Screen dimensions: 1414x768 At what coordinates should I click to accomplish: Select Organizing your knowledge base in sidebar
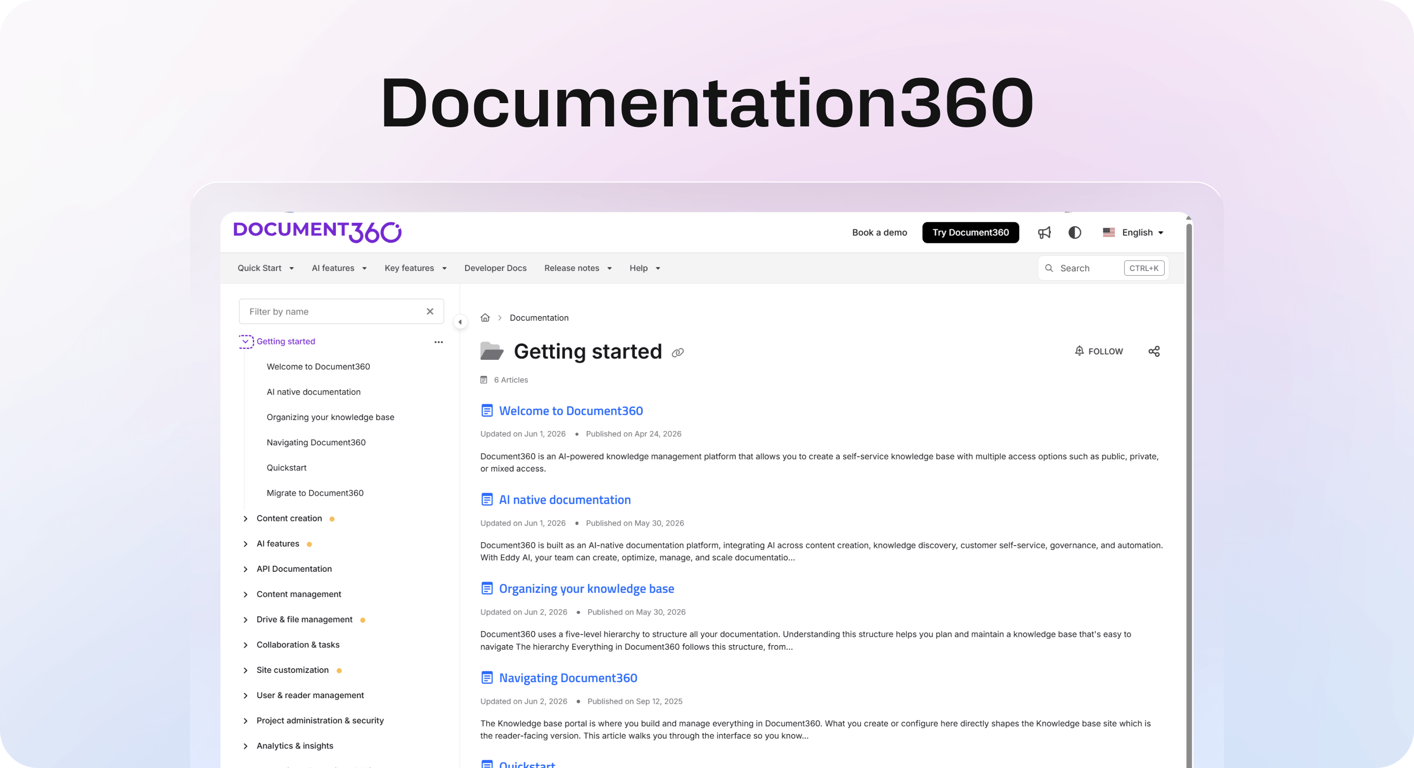click(330, 417)
